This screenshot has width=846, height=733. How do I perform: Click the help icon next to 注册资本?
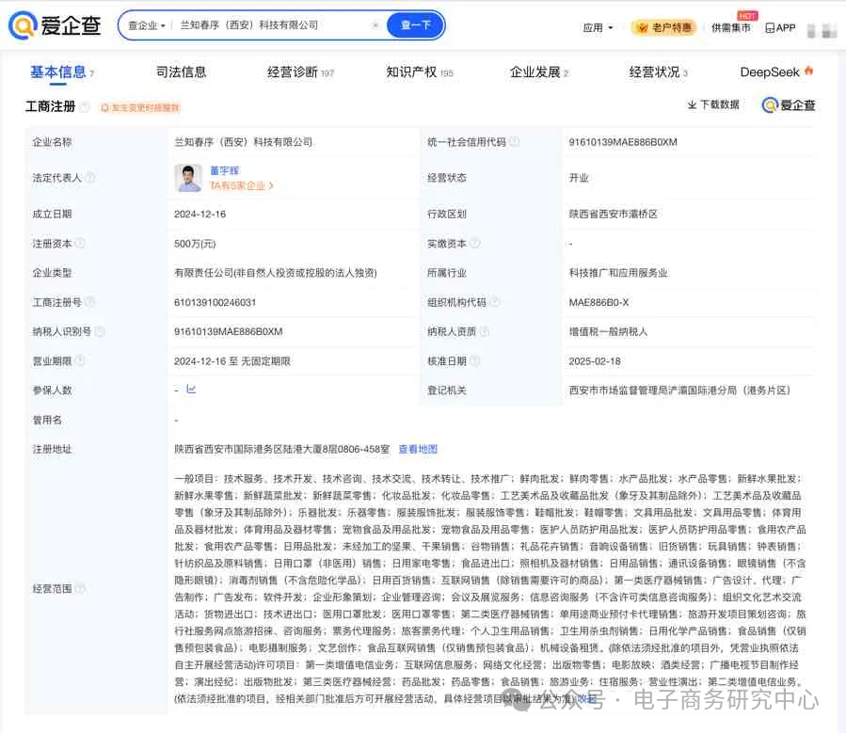[x=80, y=244]
